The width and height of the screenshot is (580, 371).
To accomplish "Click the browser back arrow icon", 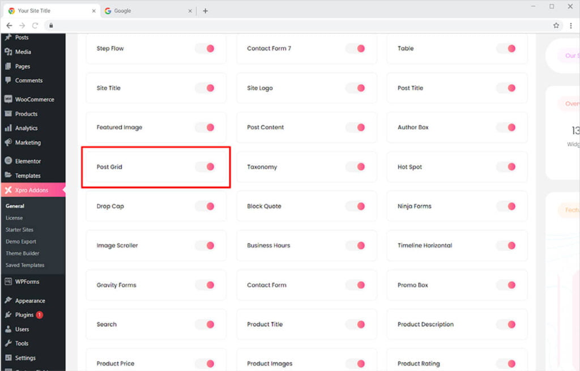I will 9,25.
